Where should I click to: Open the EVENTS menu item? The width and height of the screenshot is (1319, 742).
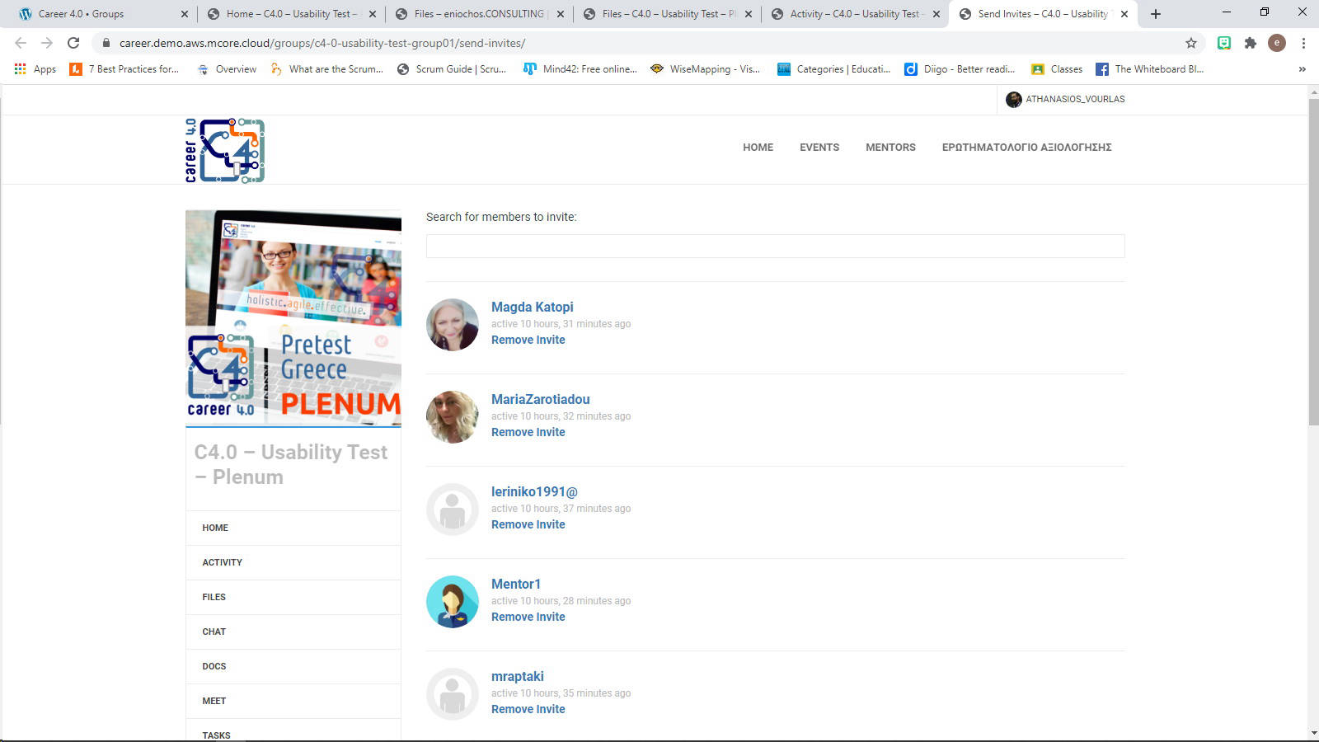(x=819, y=148)
